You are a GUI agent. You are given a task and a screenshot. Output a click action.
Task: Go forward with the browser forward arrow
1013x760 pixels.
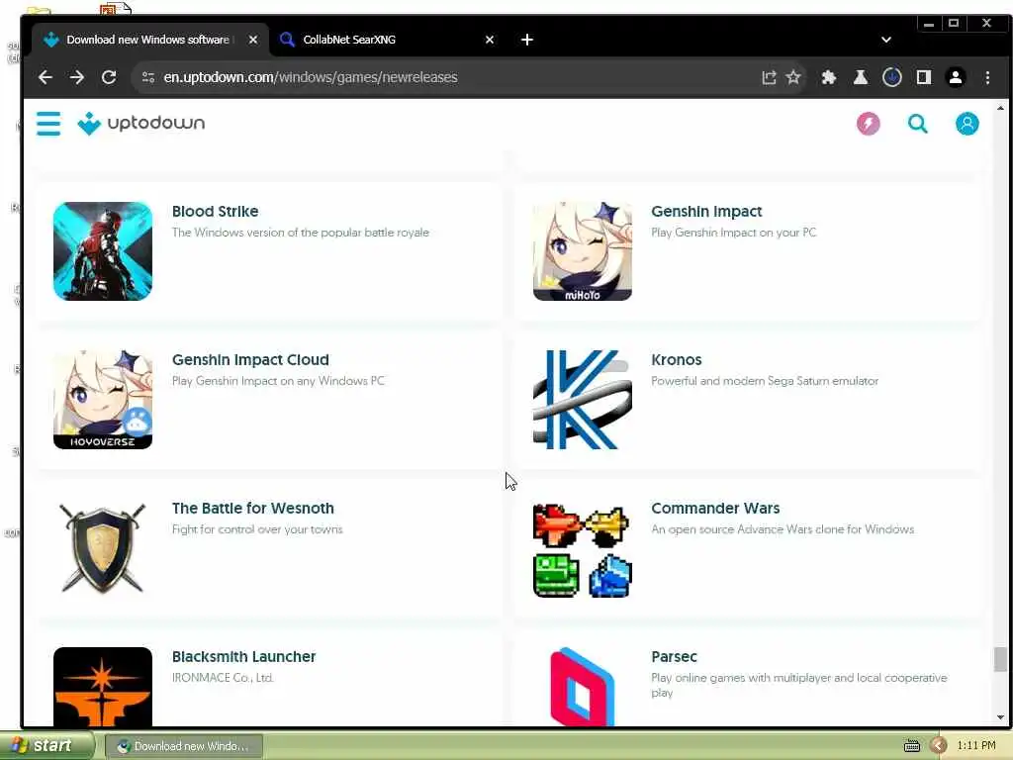coord(77,77)
